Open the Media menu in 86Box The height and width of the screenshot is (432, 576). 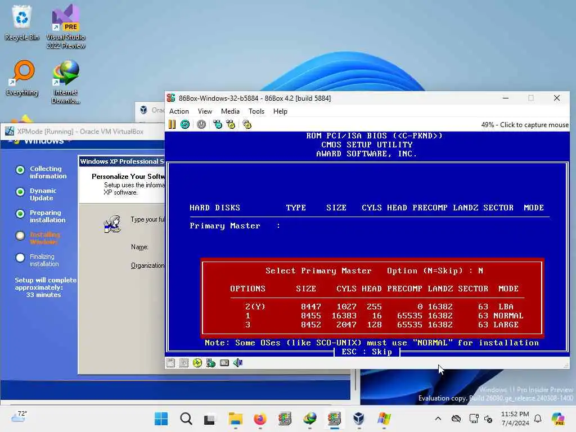point(230,111)
